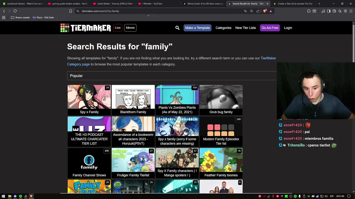This screenshot has height=199, width=355.
Task: Click the volume speaker icon in tray
Action: point(326,196)
